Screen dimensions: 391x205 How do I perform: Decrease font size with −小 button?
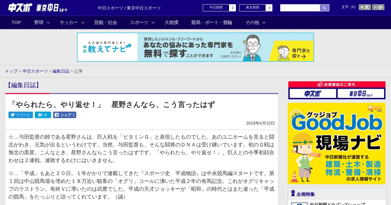[x=378, y=7]
